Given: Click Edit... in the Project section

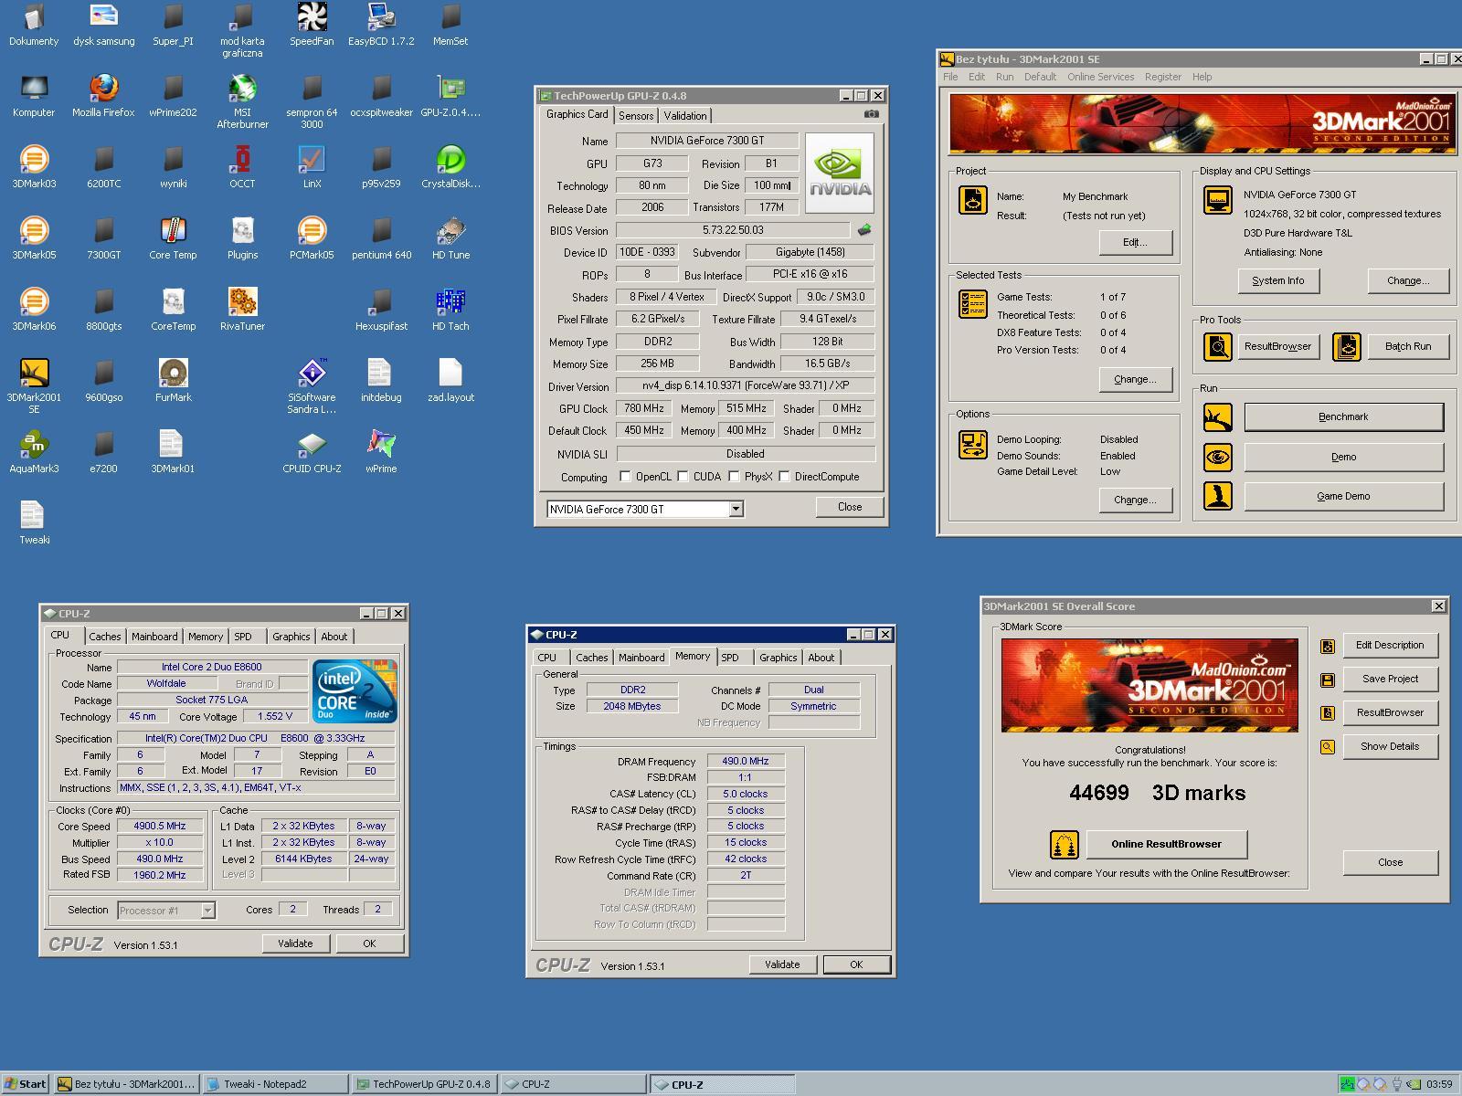Looking at the screenshot, I should (1135, 242).
